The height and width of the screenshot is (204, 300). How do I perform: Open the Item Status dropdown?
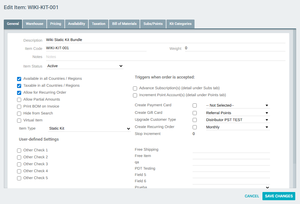point(85,66)
